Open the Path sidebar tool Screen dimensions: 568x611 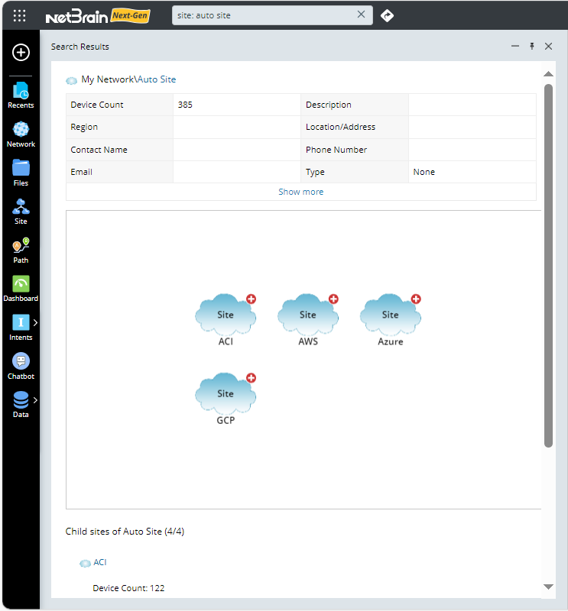(x=21, y=251)
